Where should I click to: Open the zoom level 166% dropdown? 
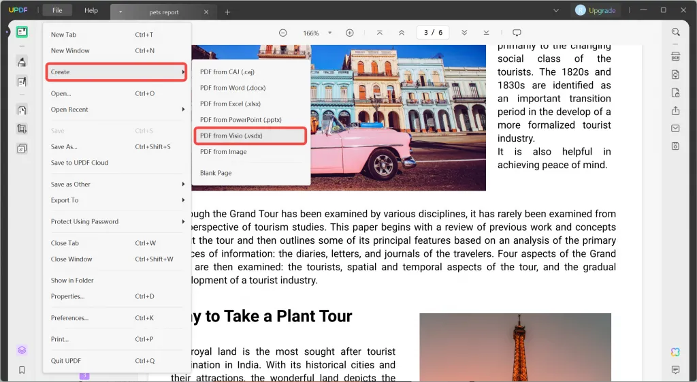(330, 33)
